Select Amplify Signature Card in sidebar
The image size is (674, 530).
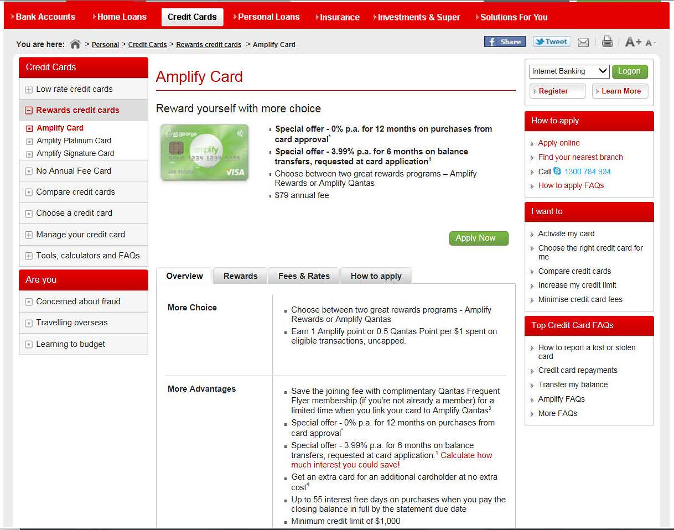75,153
